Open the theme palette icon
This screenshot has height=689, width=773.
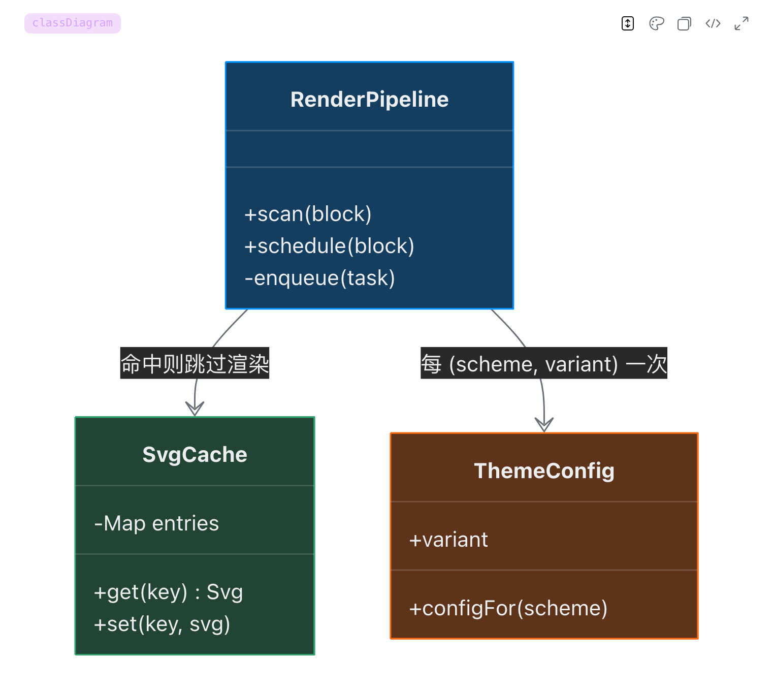(x=656, y=23)
